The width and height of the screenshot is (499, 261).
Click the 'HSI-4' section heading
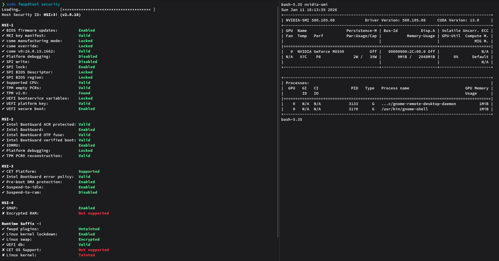(x=8, y=203)
